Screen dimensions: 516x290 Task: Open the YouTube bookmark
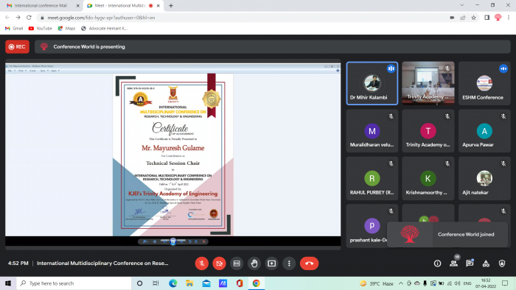click(41, 29)
